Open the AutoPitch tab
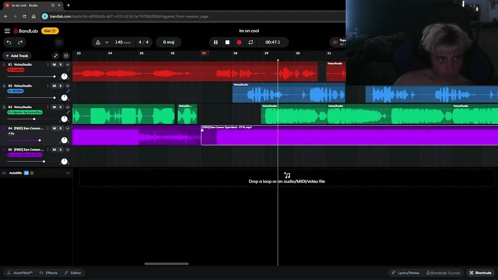Viewport: 498px width, 280px height. tap(20, 273)
